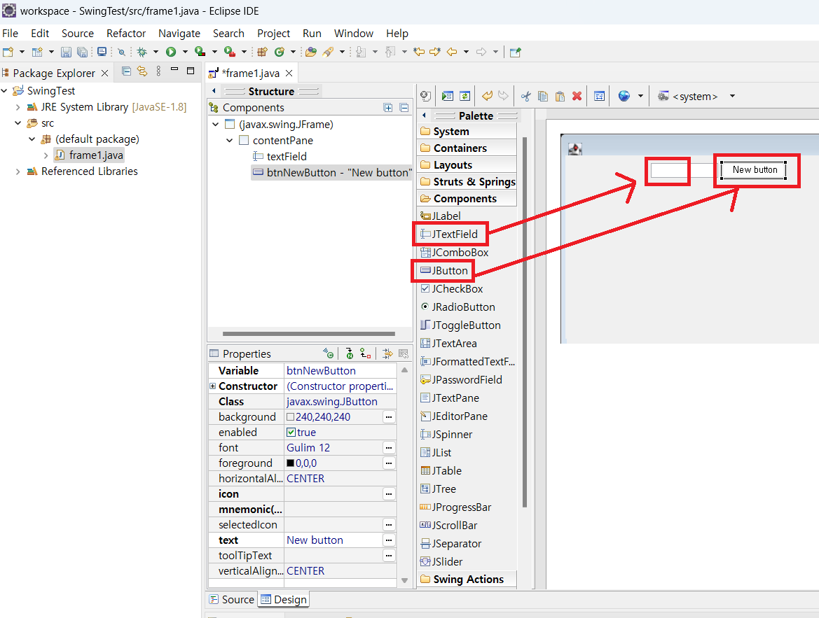Click the green Run button in toolbar
The height and width of the screenshot is (618, 819).
pyautogui.click(x=171, y=52)
